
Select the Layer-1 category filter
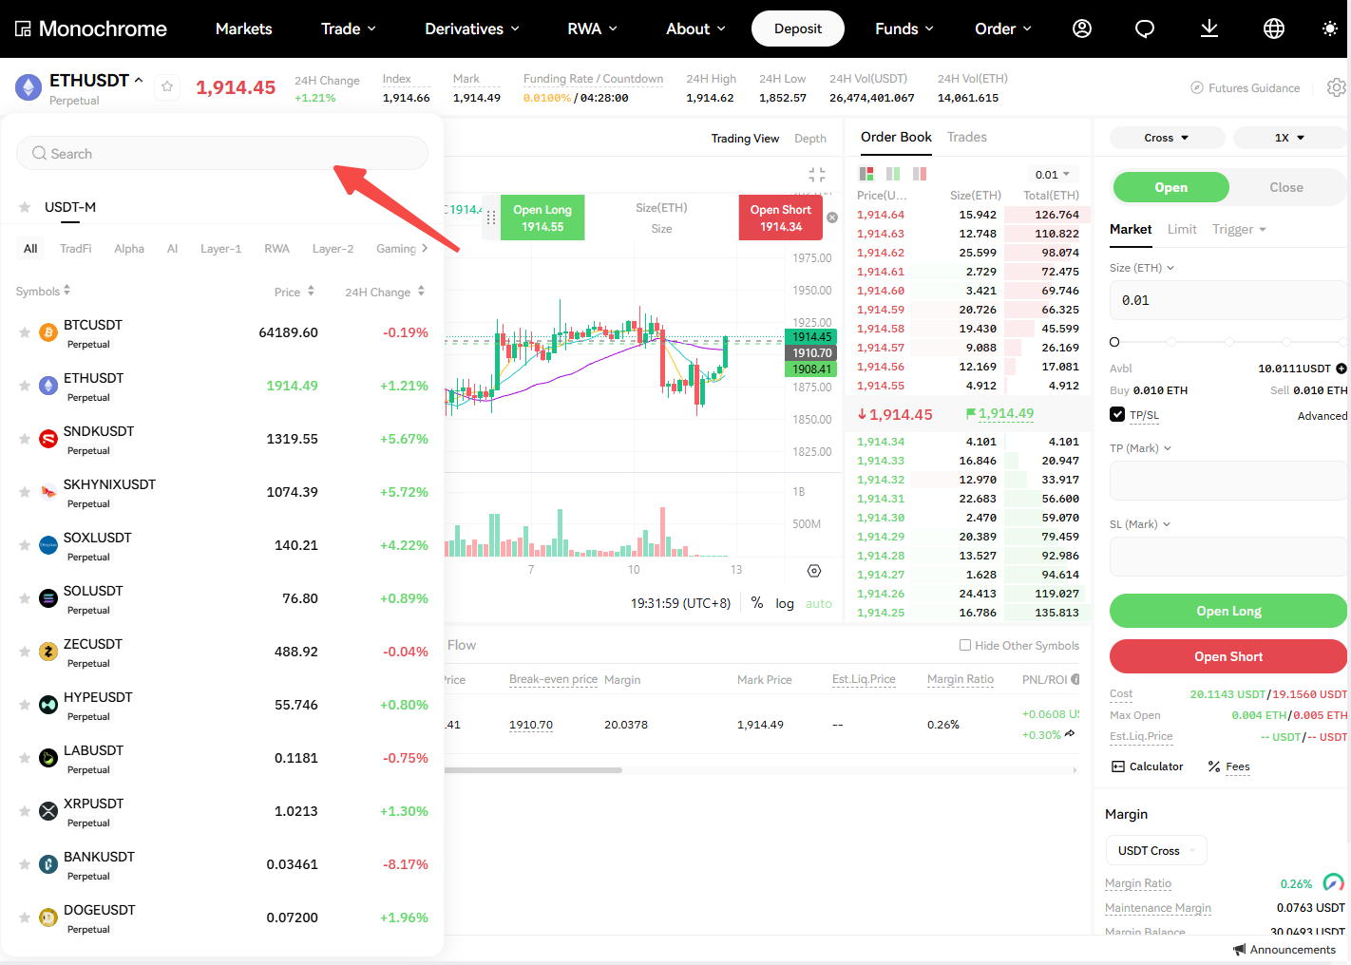[220, 249]
